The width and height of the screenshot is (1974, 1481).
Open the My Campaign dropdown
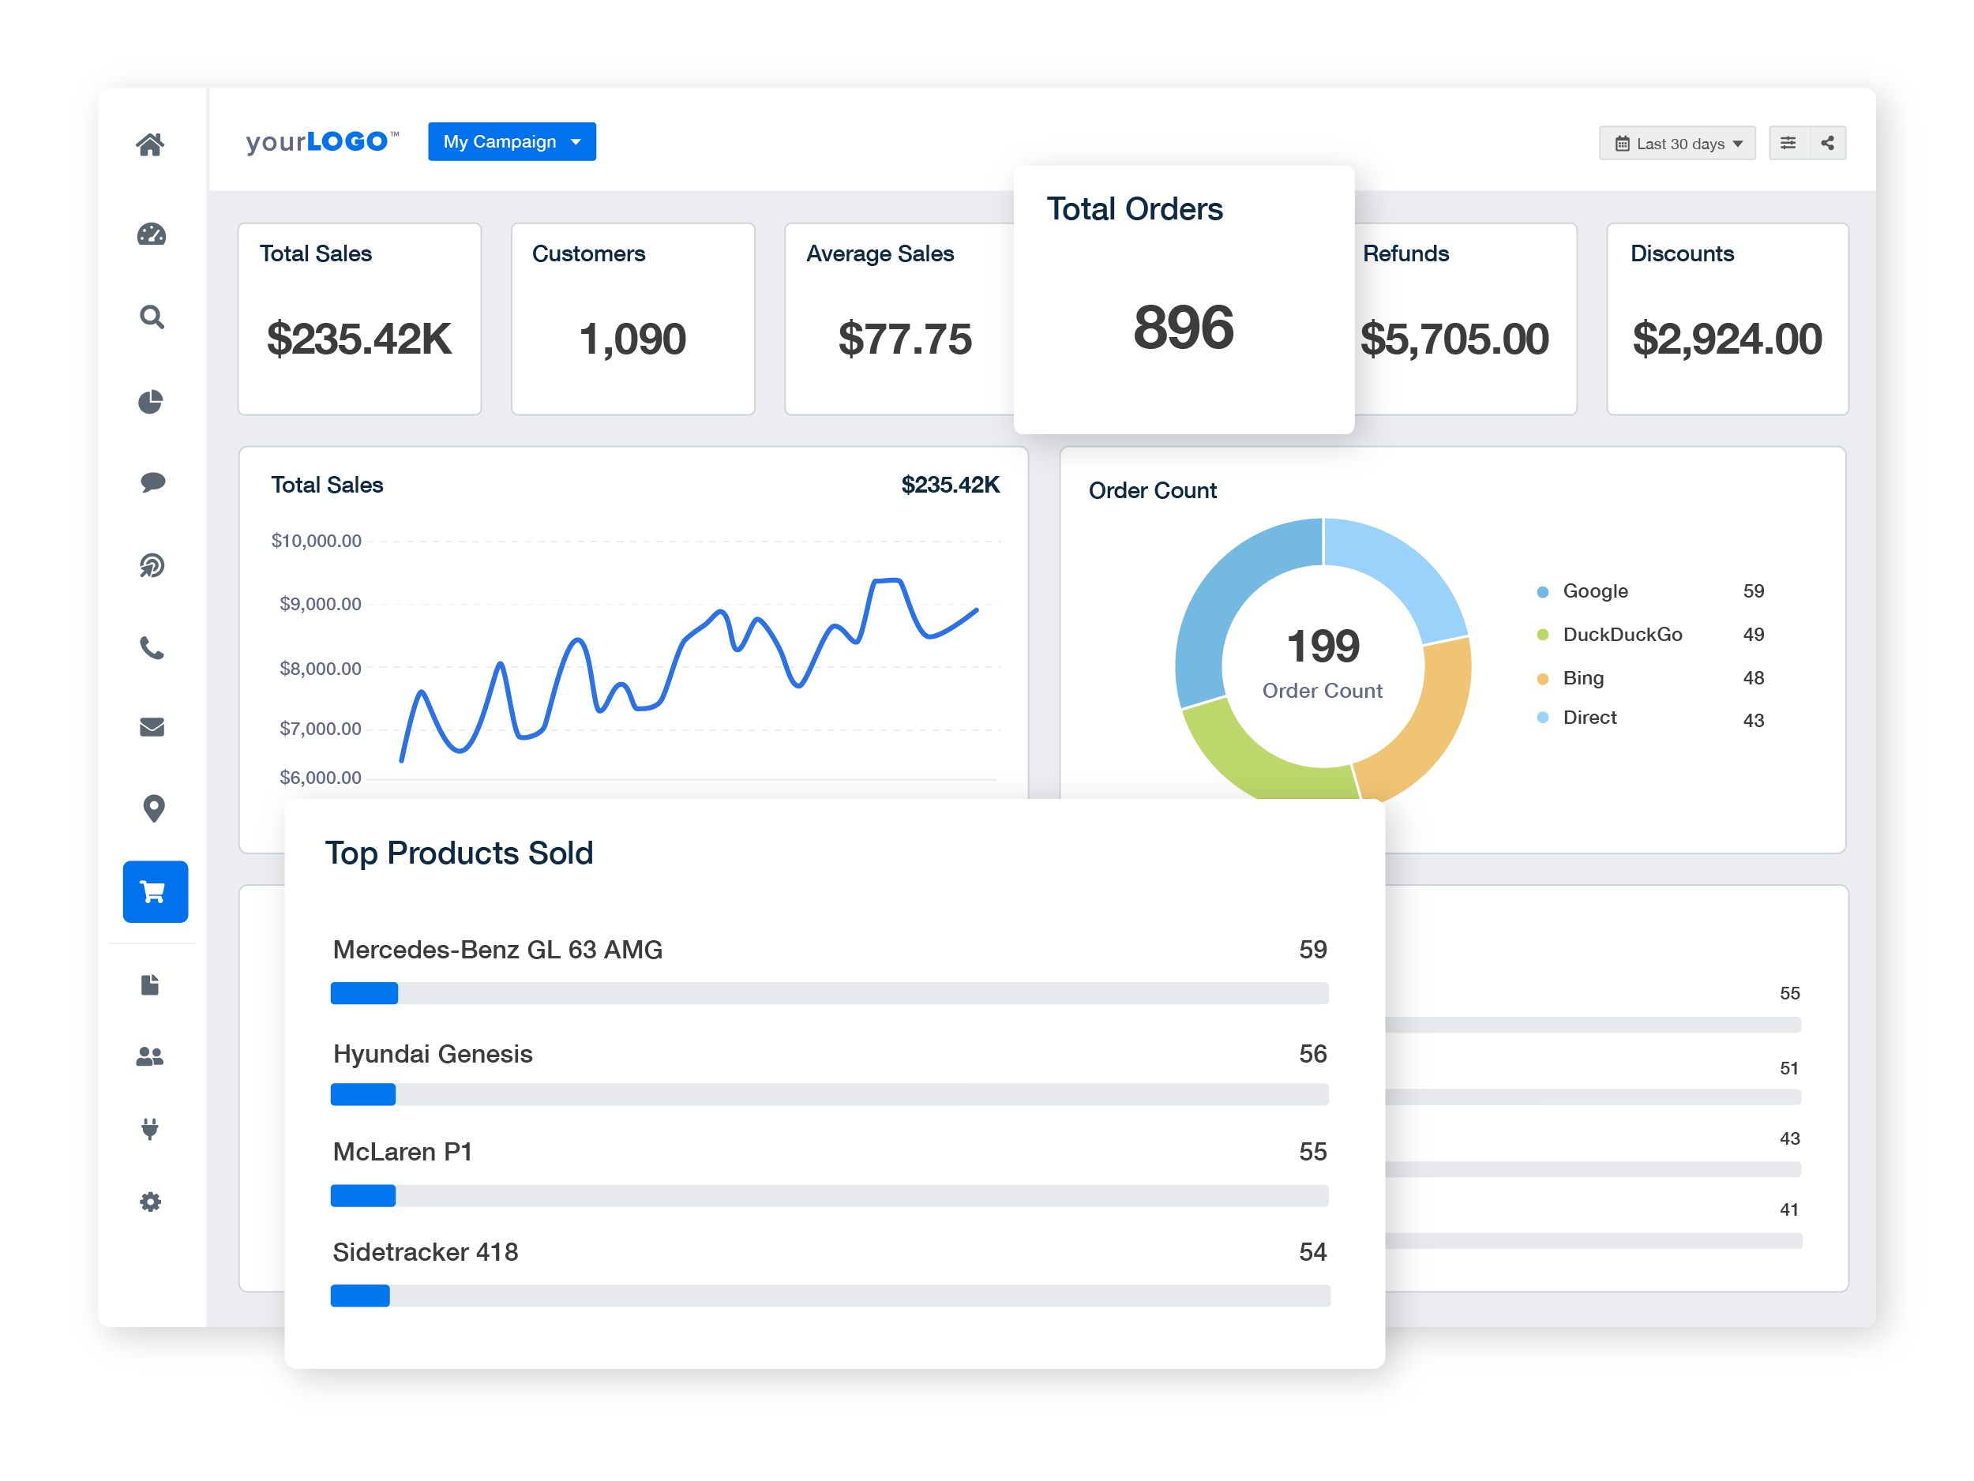click(512, 141)
